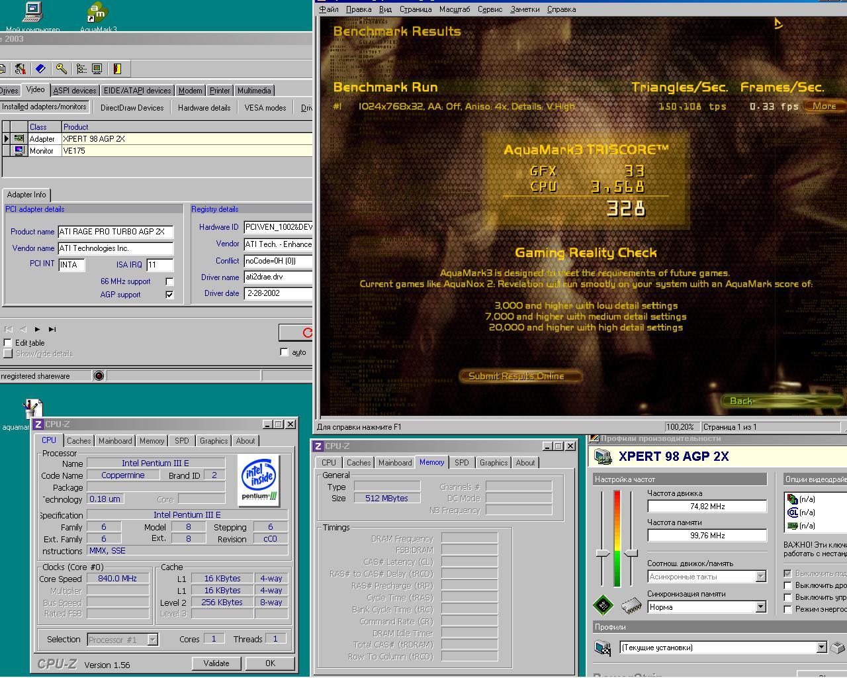Click the monitor toolbar icon

point(97,69)
